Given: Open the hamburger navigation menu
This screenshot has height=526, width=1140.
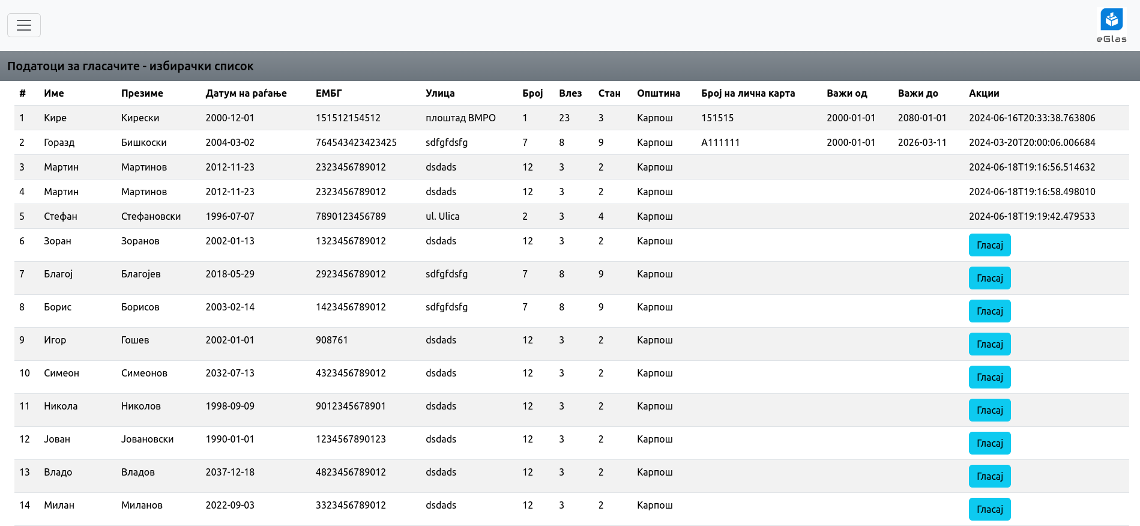Looking at the screenshot, I should (24, 25).
